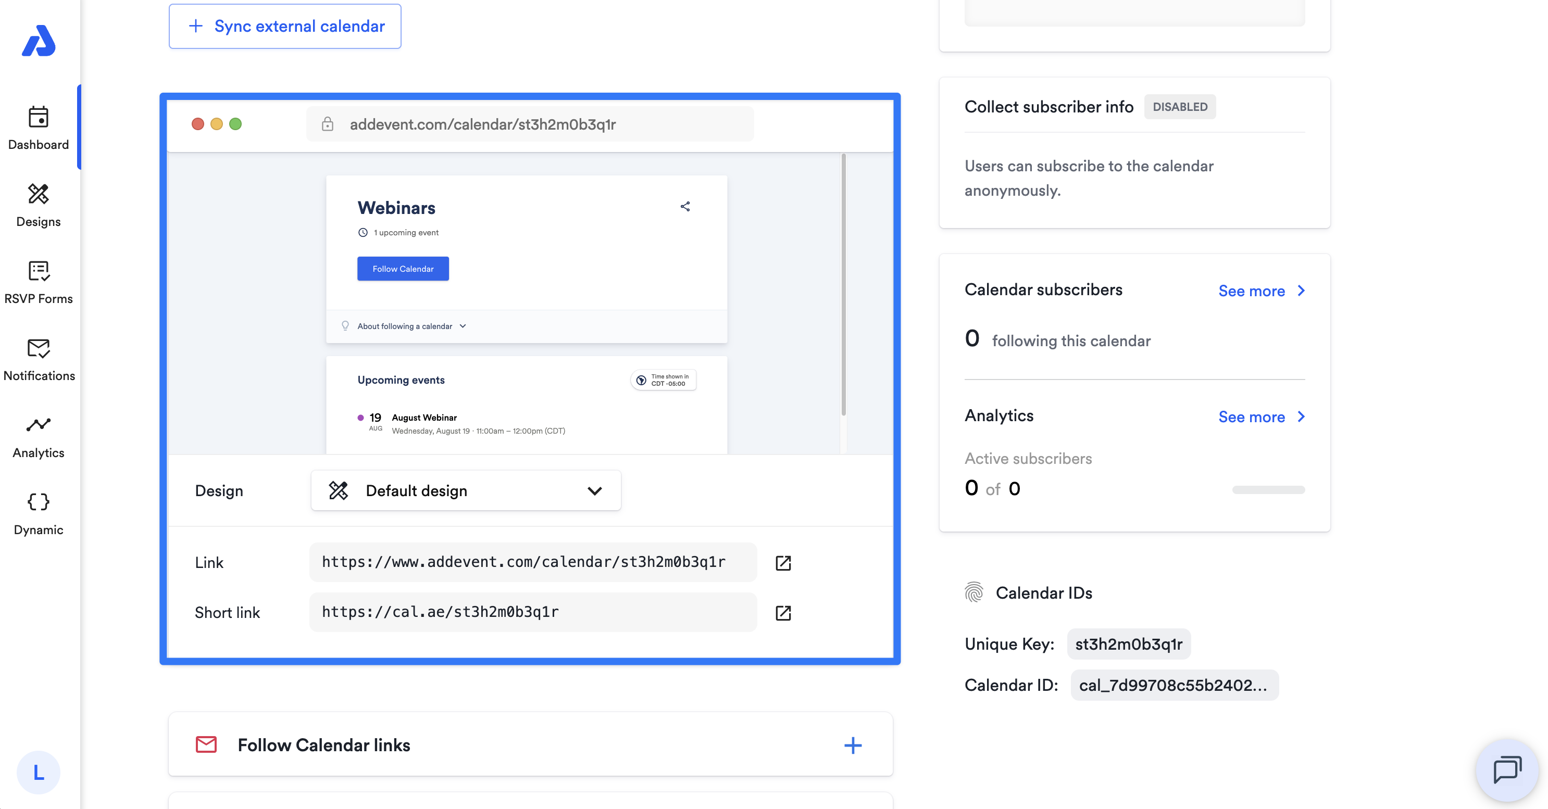1548x809 pixels.
Task: Open RSVP Forms from the sidebar
Action: point(39,282)
